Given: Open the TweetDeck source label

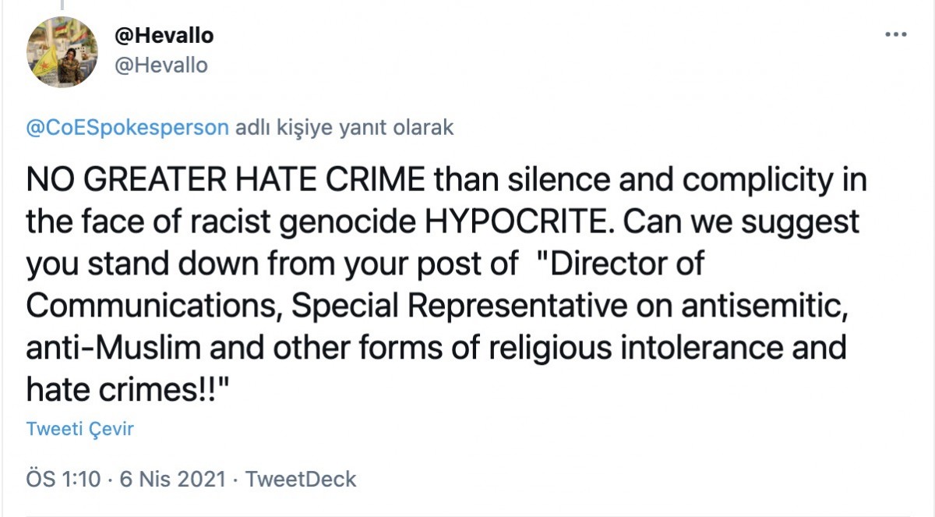Looking at the screenshot, I should click(x=301, y=479).
